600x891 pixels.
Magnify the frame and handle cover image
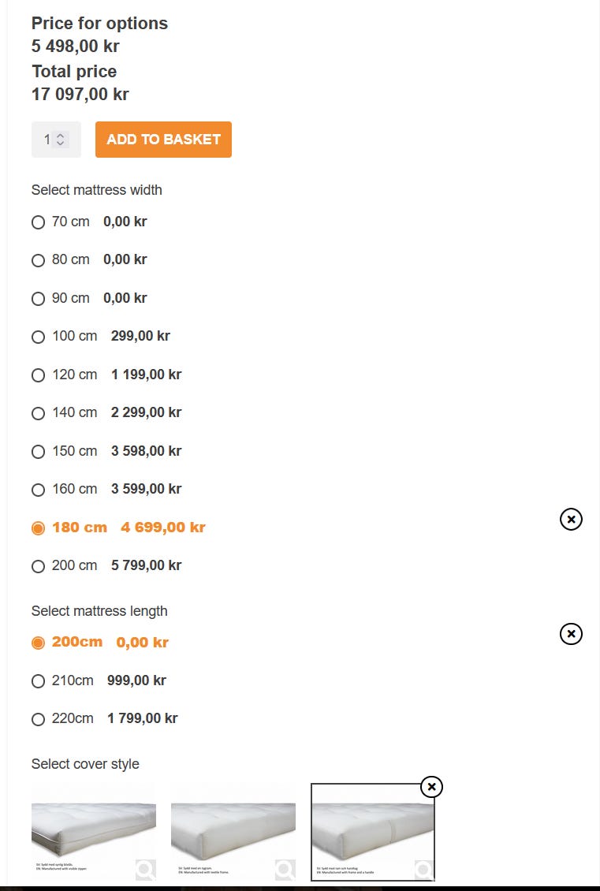tap(423, 869)
